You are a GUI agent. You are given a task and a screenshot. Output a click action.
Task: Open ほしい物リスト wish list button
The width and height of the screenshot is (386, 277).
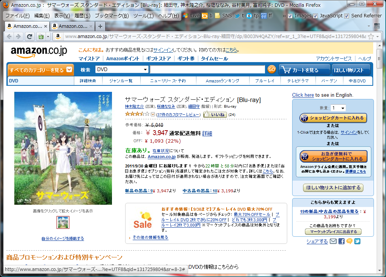point(351,70)
